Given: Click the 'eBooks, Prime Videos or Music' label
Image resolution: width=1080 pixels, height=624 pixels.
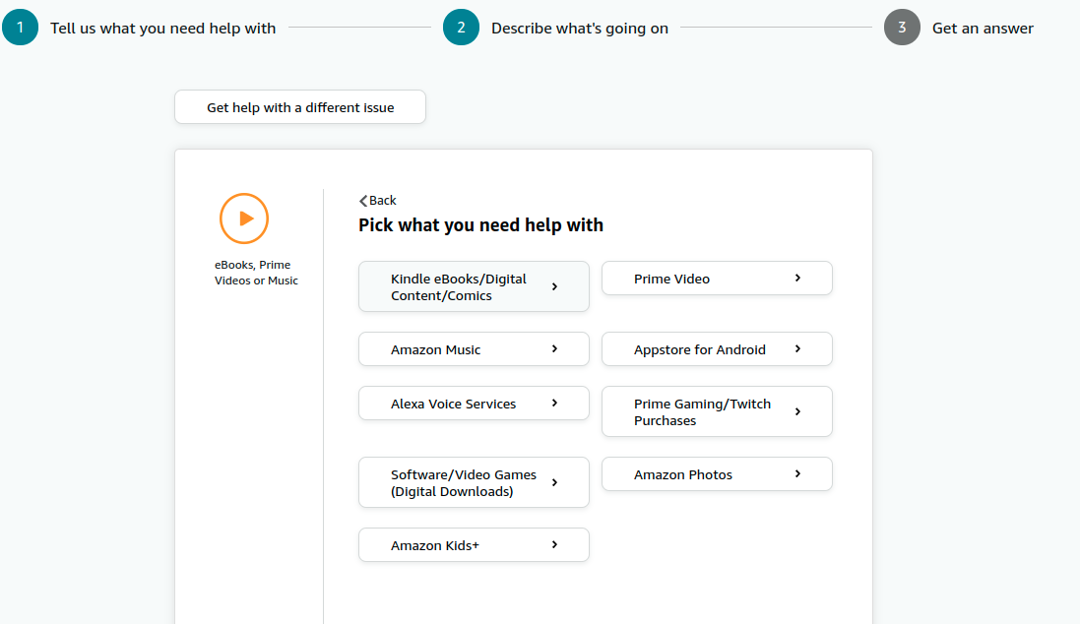Looking at the screenshot, I should 256,273.
